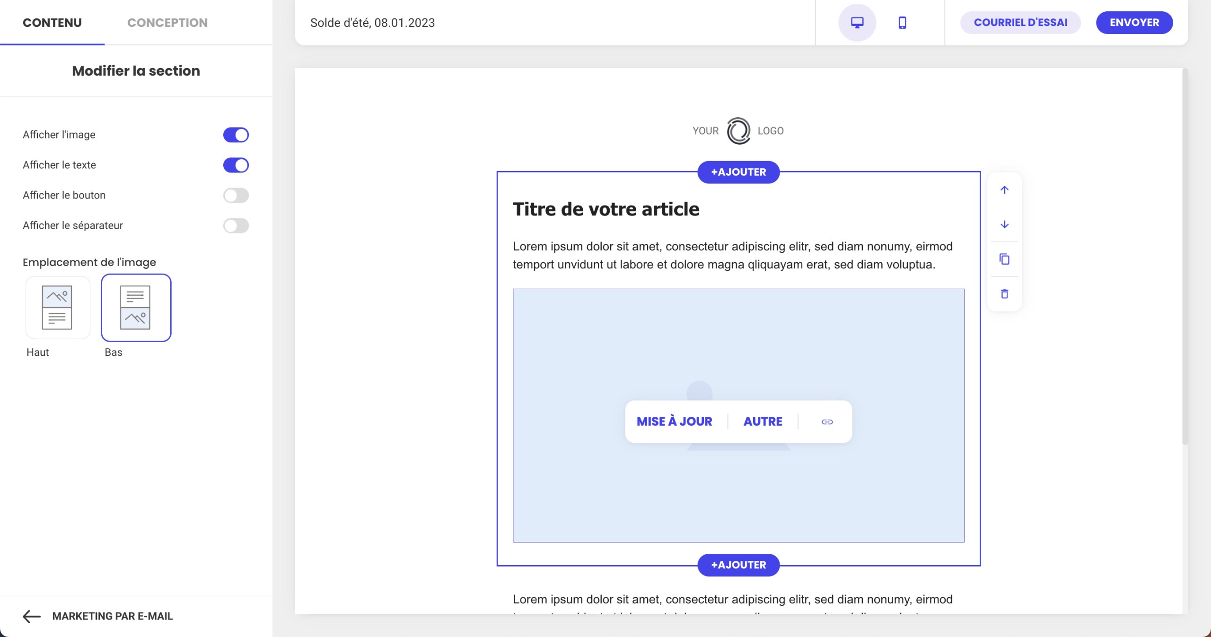The height and width of the screenshot is (637, 1211).
Task: Click the email preview vertical scrollbar
Action: point(1185,256)
